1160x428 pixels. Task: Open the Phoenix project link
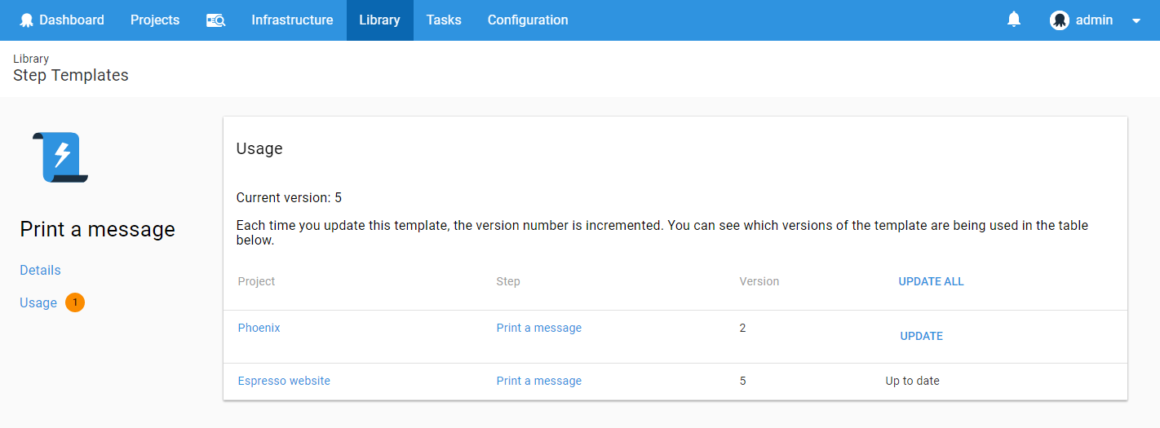click(x=259, y=328)
